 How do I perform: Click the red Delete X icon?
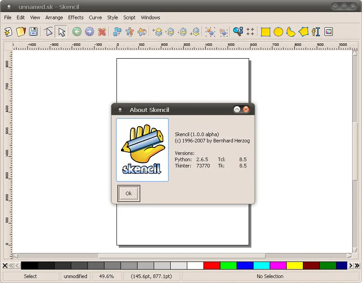(x=102, y=32)
